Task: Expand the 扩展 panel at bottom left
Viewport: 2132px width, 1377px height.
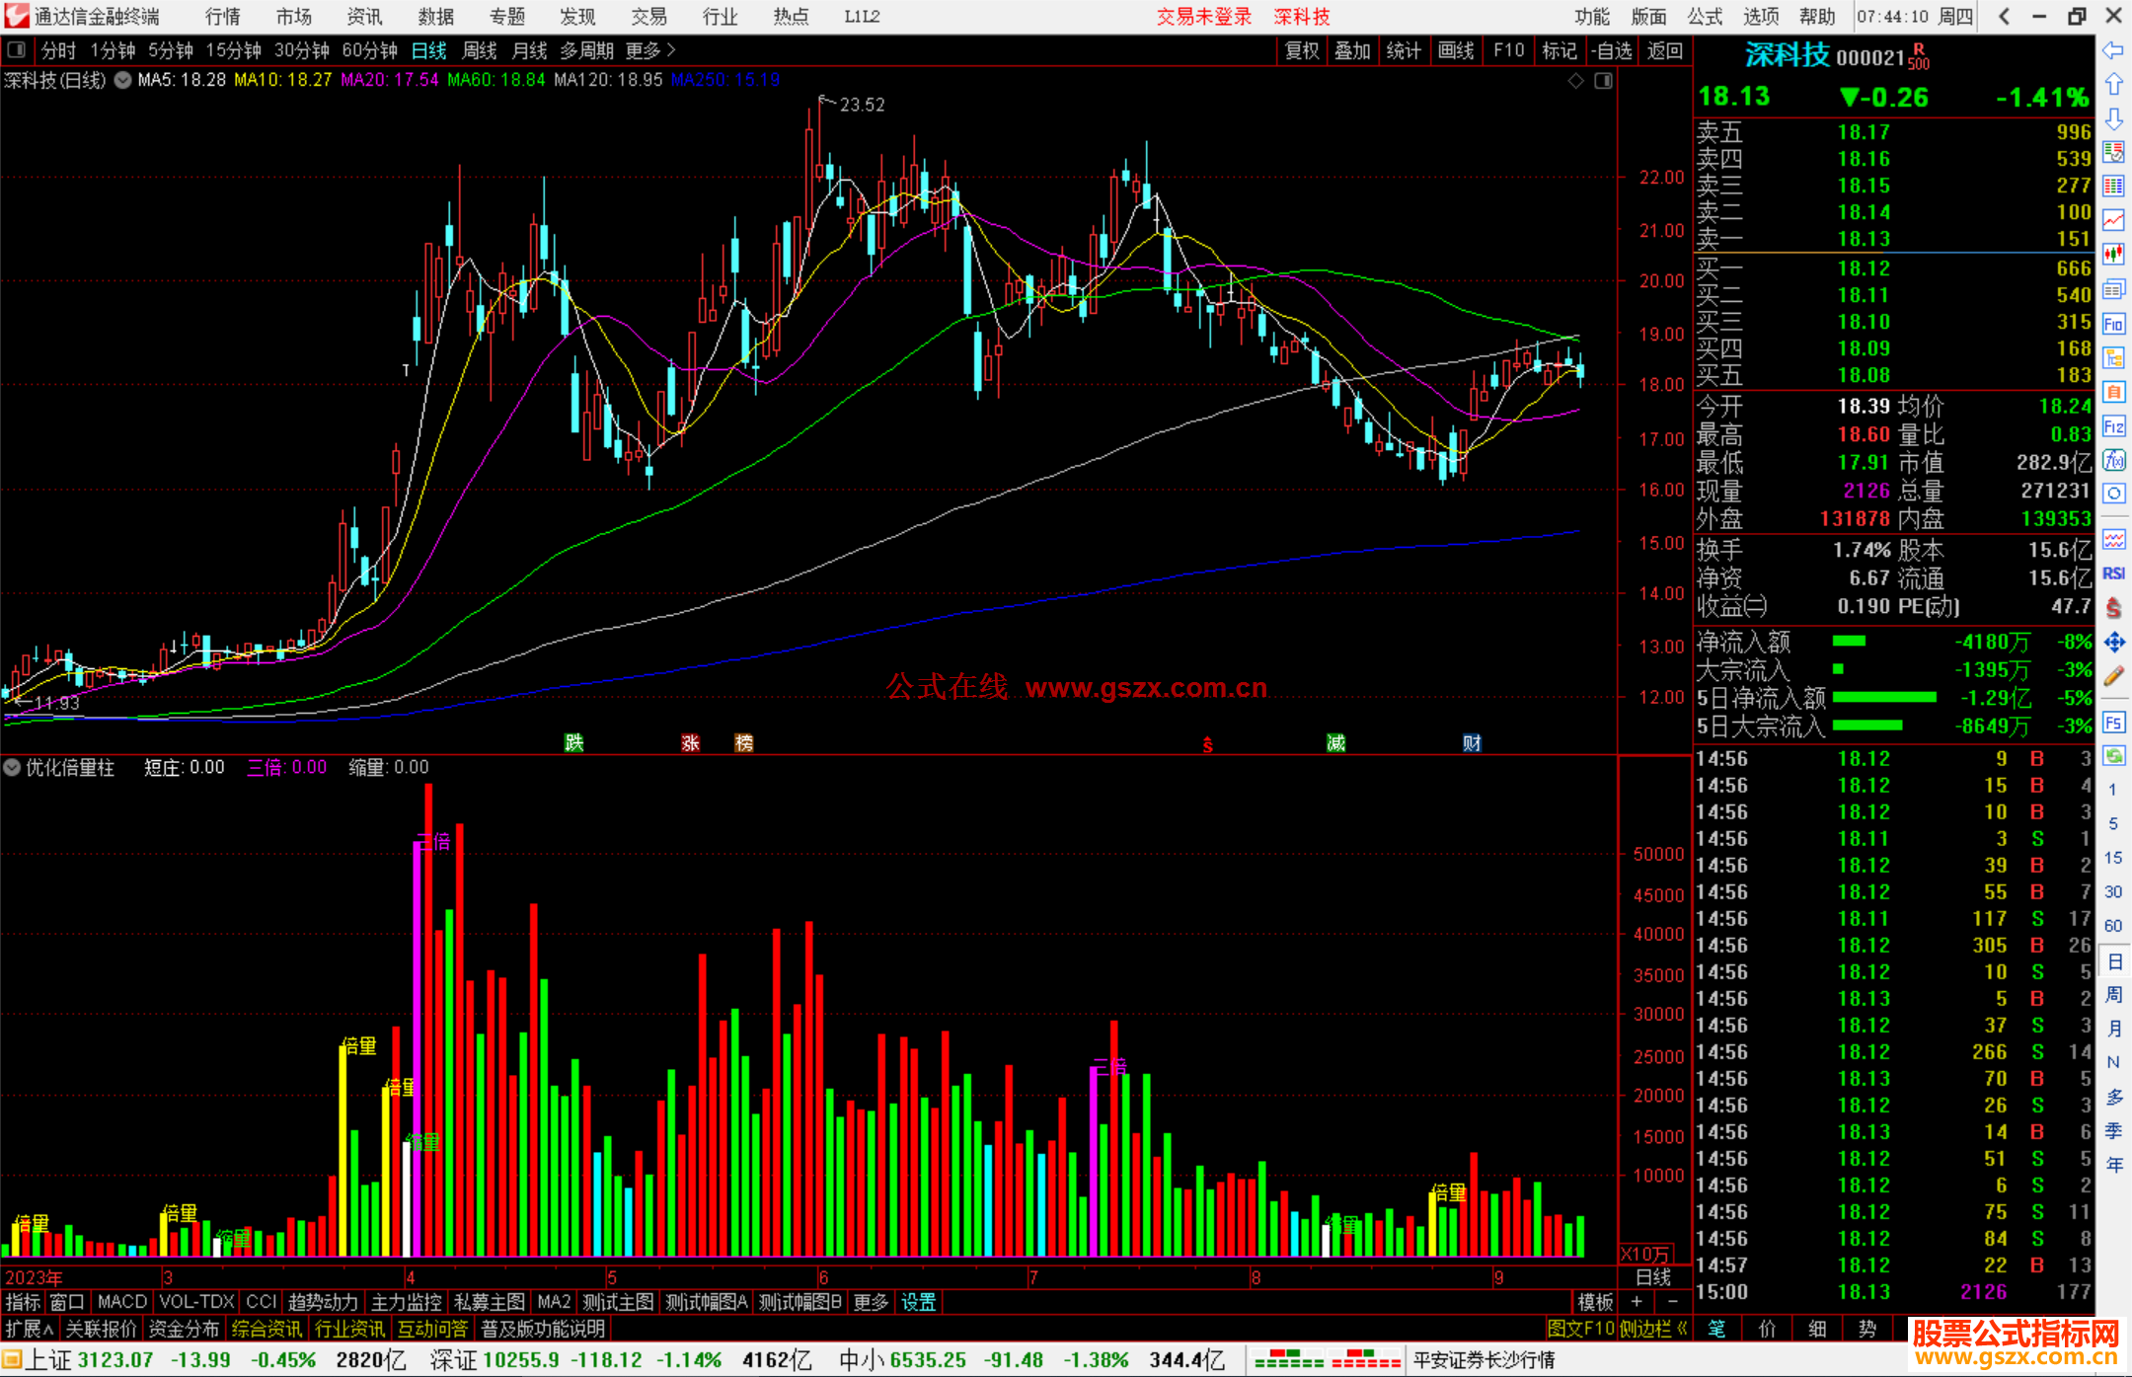Action: tap(30, 1329)
